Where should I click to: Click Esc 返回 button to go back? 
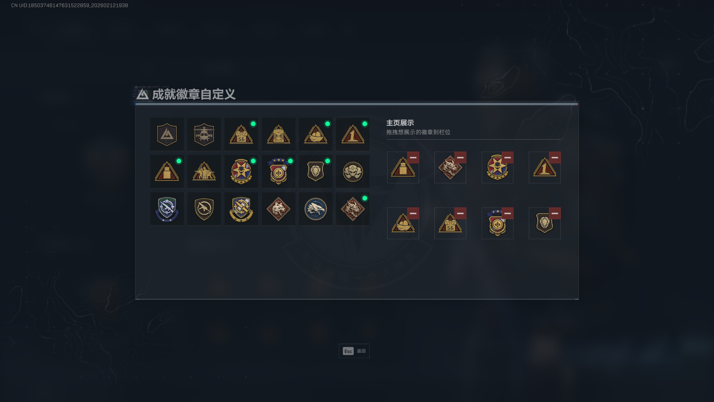click(x=354, y=351)
